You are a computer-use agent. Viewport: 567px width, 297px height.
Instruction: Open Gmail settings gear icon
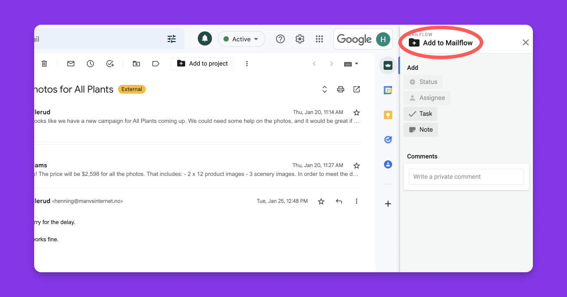pos(300,39)
